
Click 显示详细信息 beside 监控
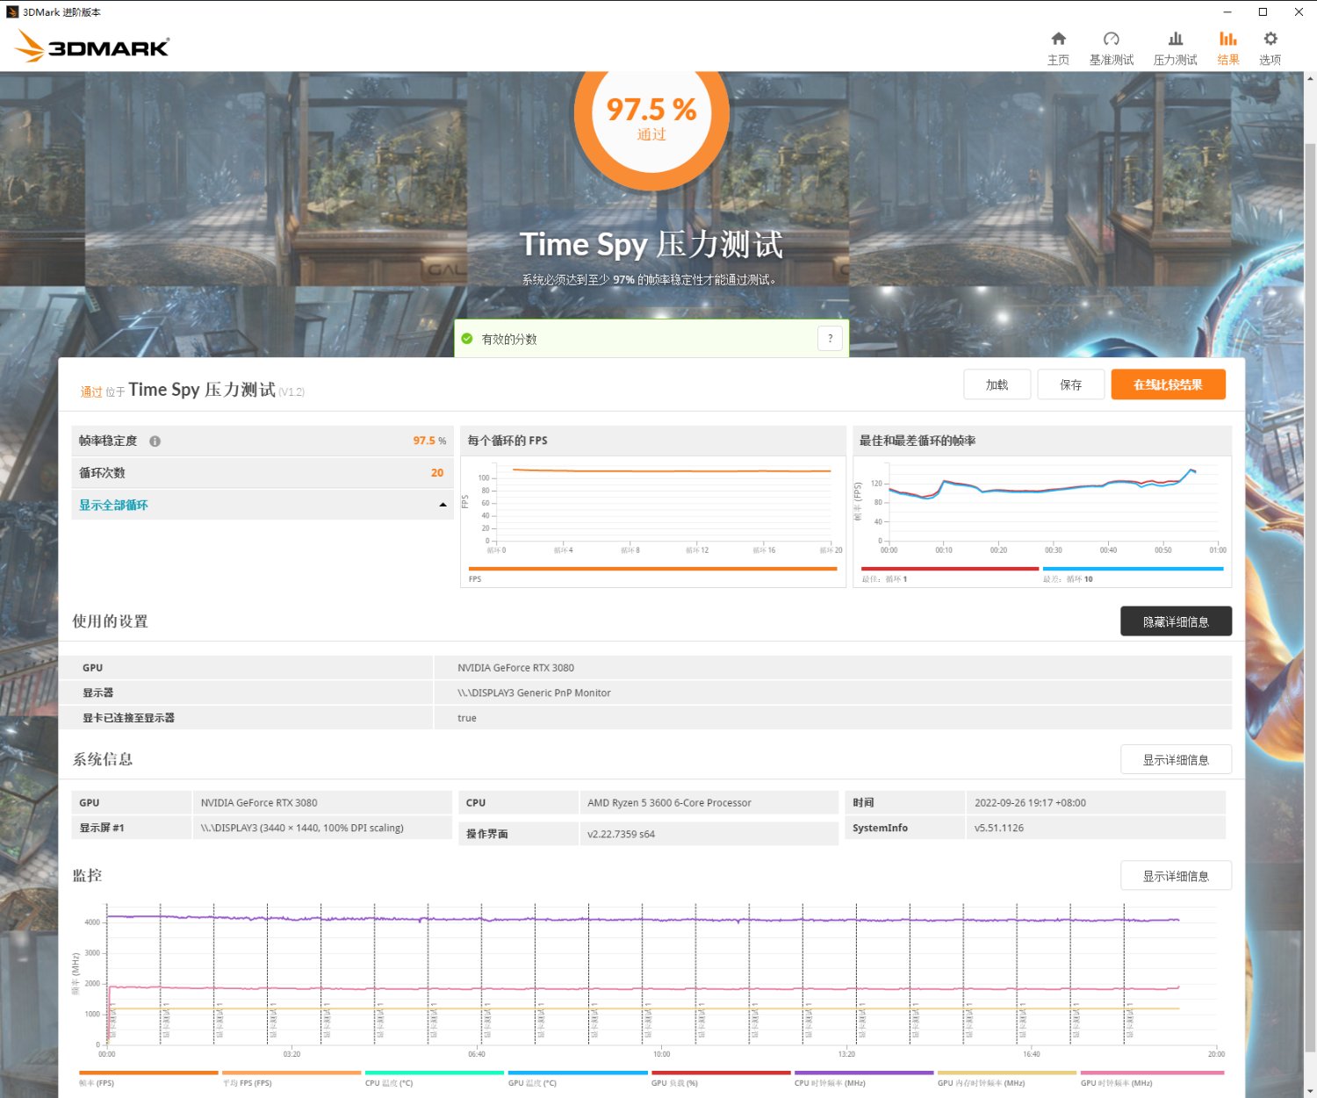(1176, 876)
